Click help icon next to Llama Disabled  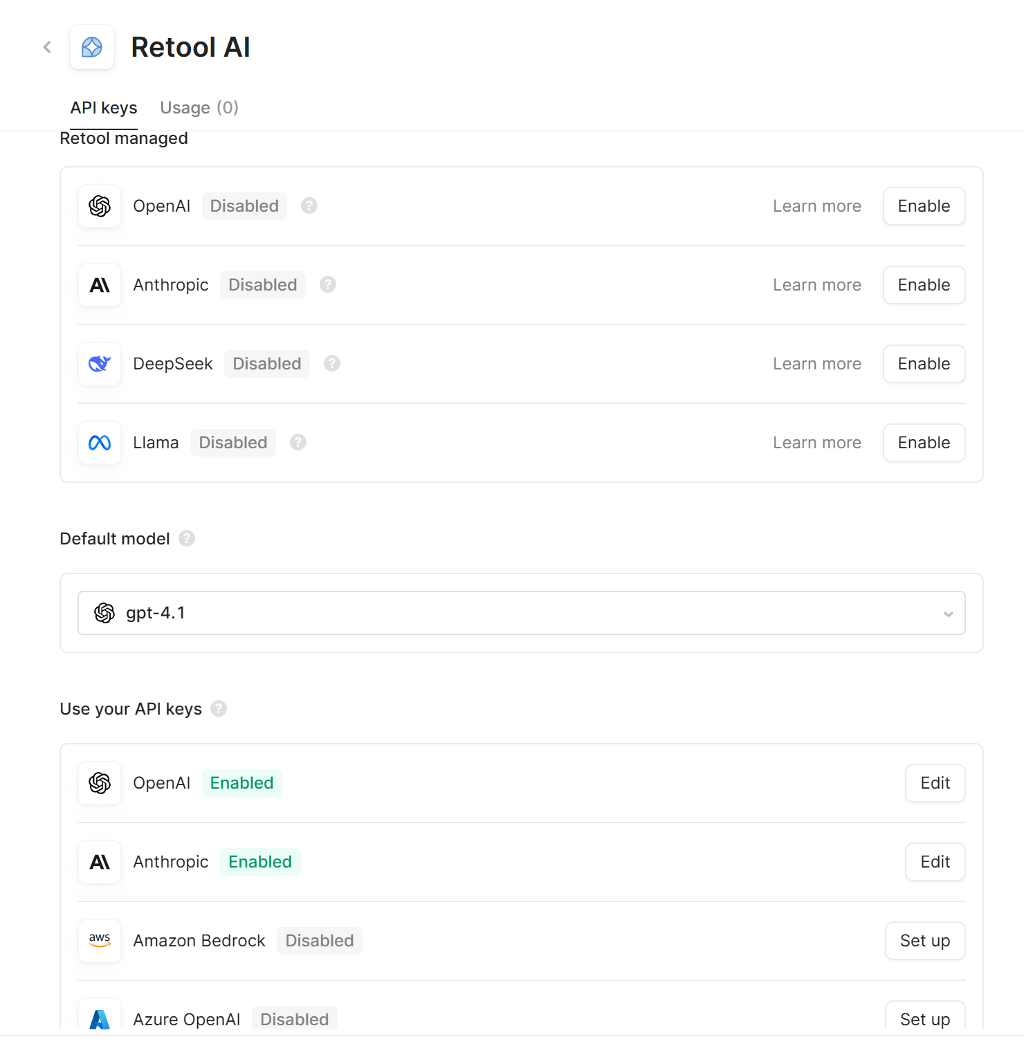tap(298, 442)
